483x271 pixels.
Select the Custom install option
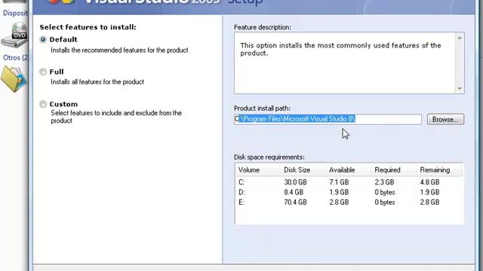pos(43,104)
